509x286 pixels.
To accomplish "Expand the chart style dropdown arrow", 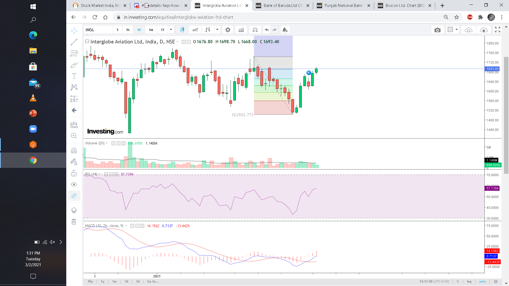I will tap(217, 30).
